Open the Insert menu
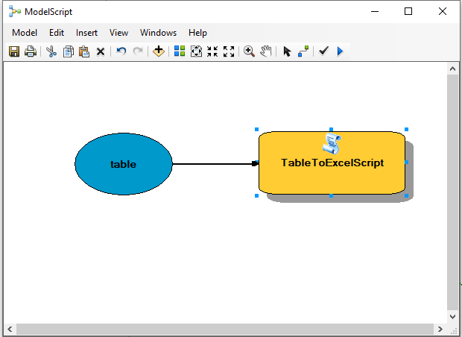Image resolution: width=462 pixels, height=337 pixels. tap(86, 33)
